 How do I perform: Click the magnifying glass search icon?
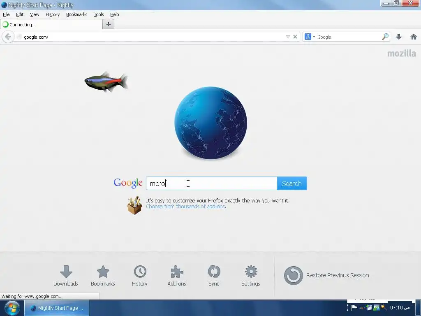coord(385,37)
